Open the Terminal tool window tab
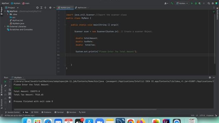This screenshot has height=123, width=219. pos(59,112)
